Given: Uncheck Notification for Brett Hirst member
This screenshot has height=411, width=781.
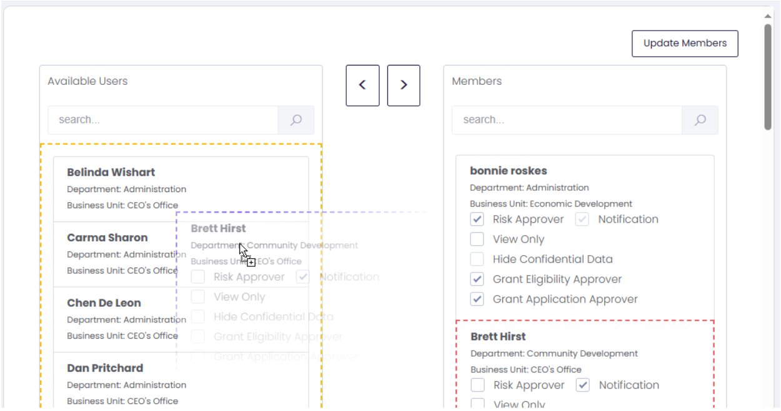Looking at the screenshot, I should click(x=583, y=385).
